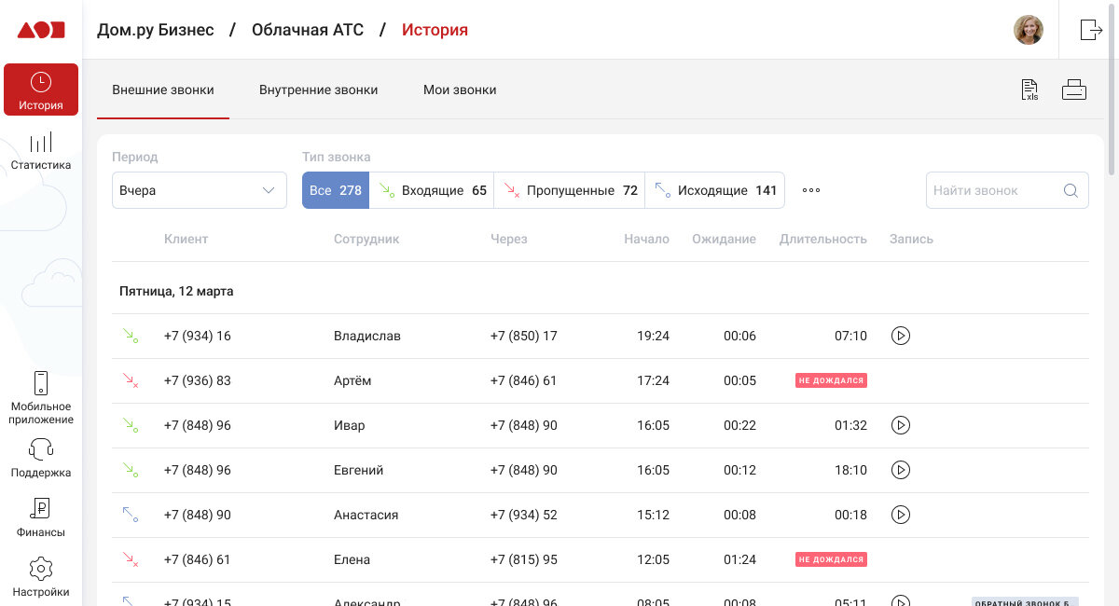Click client number +7 (934) 16
1119x606 pixels.
coord(198,336)
